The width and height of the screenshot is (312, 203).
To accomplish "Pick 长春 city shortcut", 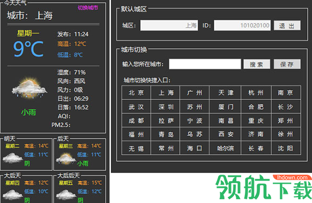I will pos(256,148).
